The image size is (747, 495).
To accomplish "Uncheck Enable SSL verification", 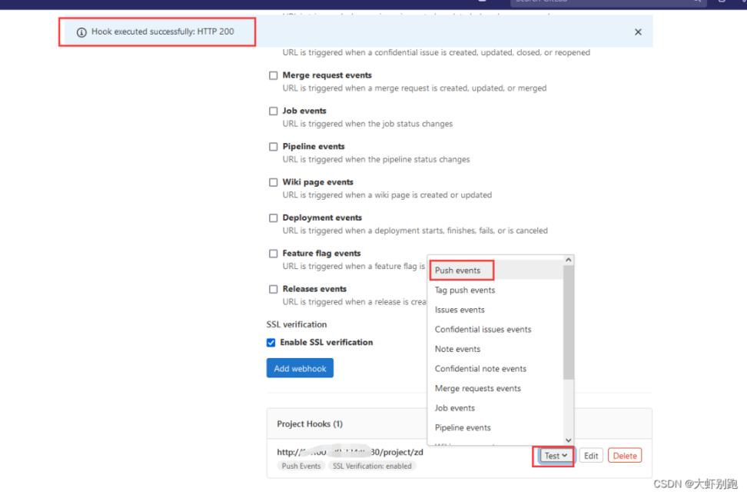I will pyautogui.click(x=271, y=343).
